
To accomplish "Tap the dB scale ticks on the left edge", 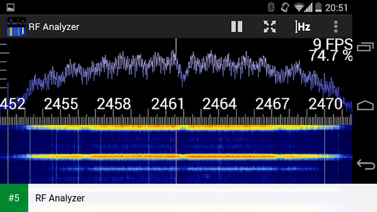I will point(4,66).
